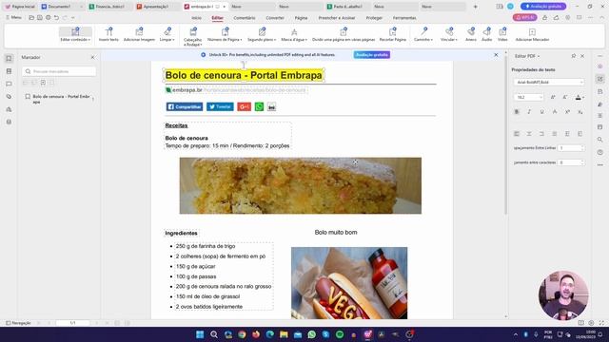The image size is (609, 342).
Task: Align text right
Action: pyautogui.click(x=541, y=134)
